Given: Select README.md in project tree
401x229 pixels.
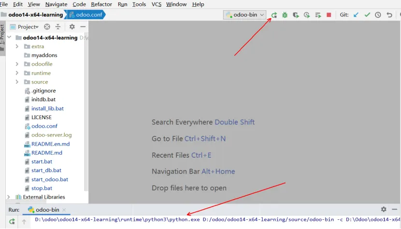Looking at the screenshot, I should (x=47, y=153).
